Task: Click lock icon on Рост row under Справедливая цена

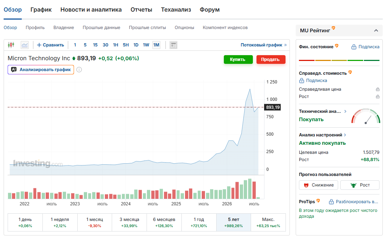Action: (378, 97)
